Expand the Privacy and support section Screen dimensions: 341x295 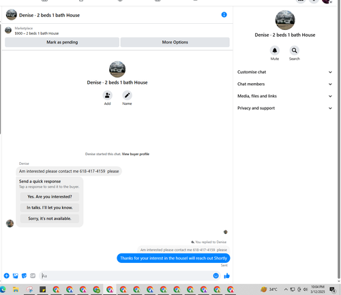tap(284, 108)
